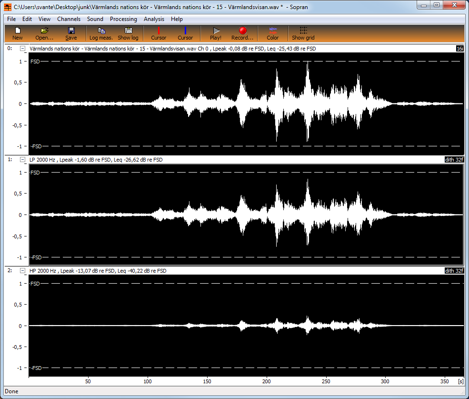Open a sound file with Open toolbar icon
This screenshot has height=399, width=469.
(x=44, y=33)
